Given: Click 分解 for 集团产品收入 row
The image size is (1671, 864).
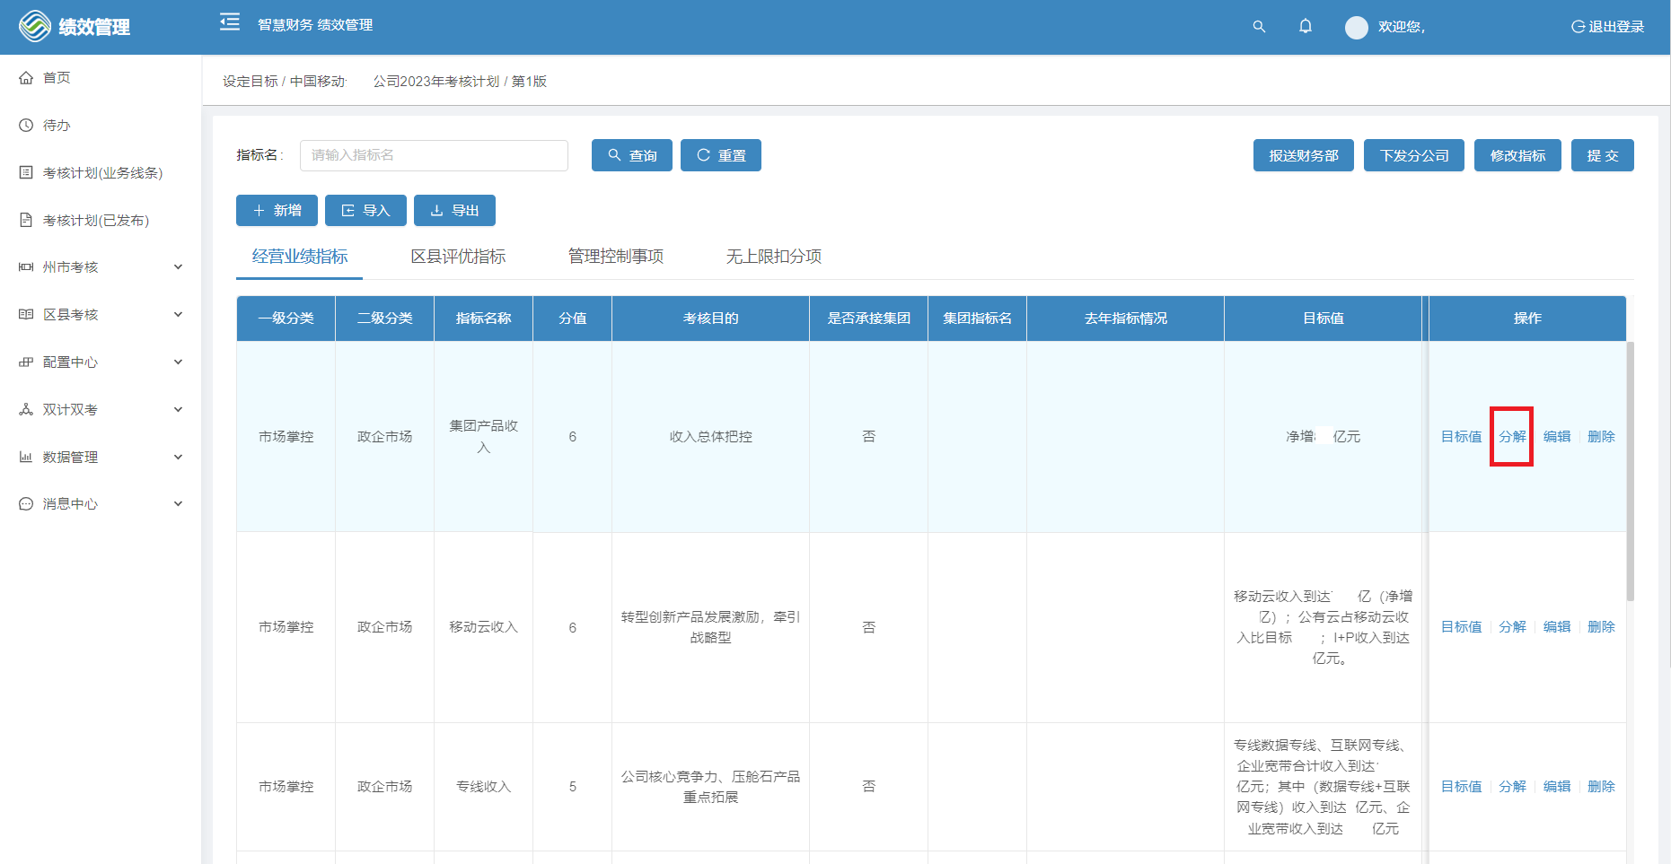Looking at the screenshot, I should [x=1512, y=437].
